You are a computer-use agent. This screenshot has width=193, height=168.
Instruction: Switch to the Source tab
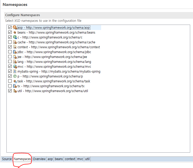[7, 159]
